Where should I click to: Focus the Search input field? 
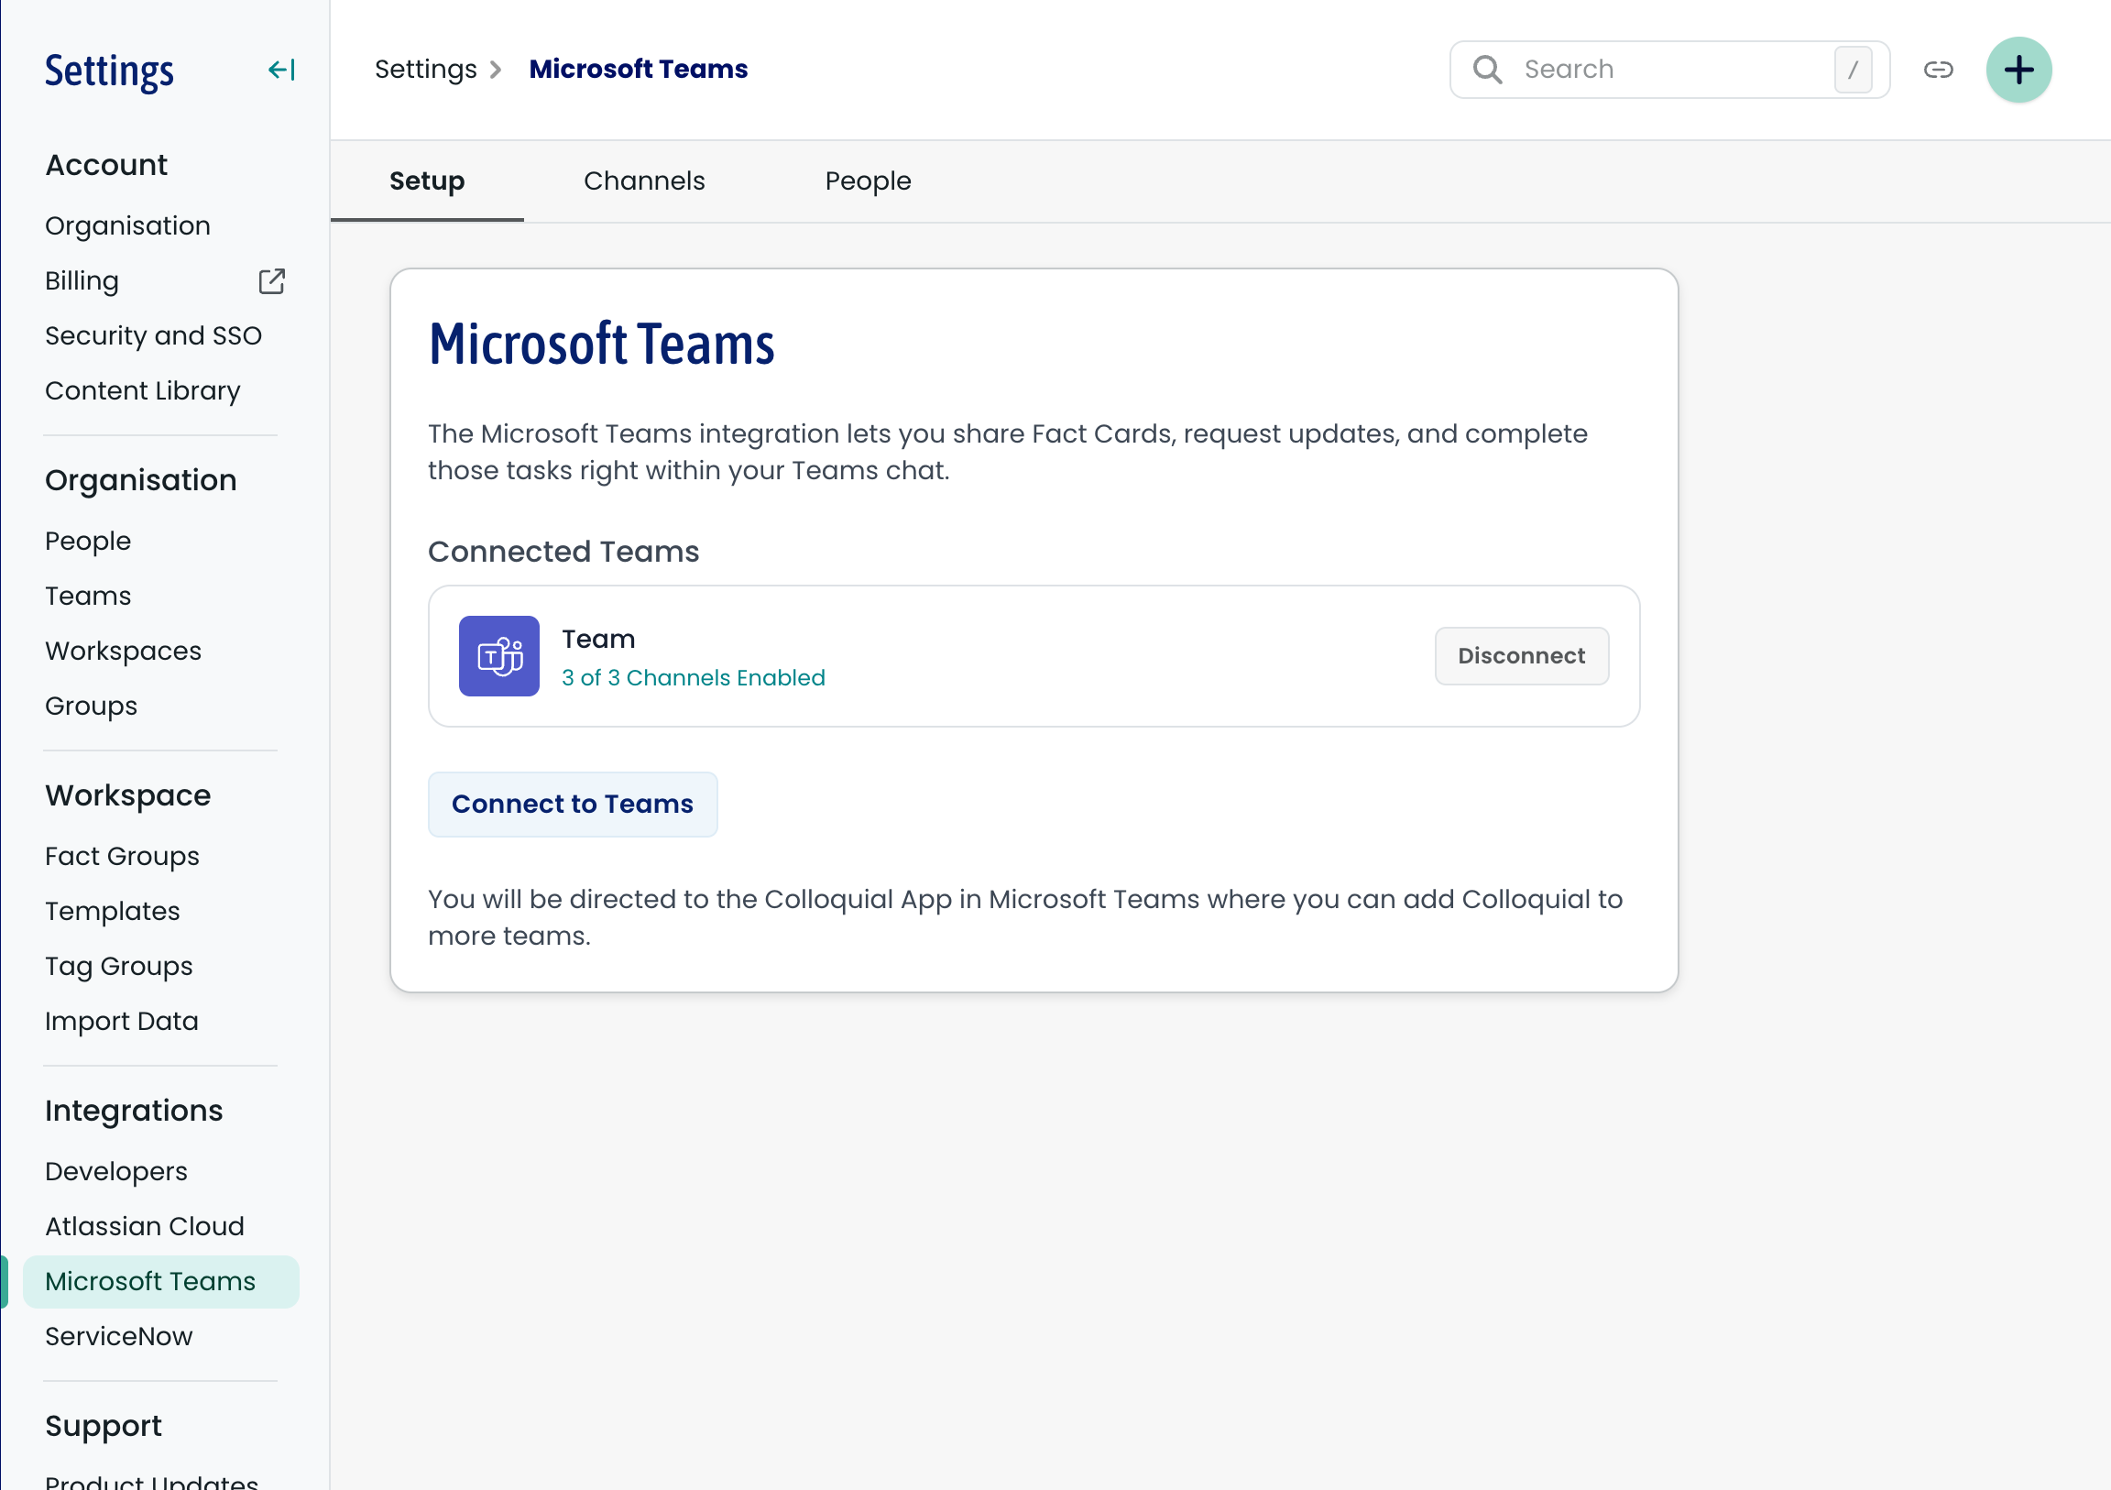pyautogui.click(x=1669, y=70)
